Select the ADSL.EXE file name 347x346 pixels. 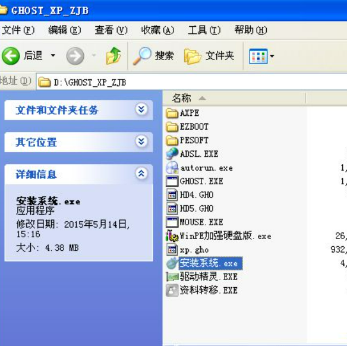[199, 154]
